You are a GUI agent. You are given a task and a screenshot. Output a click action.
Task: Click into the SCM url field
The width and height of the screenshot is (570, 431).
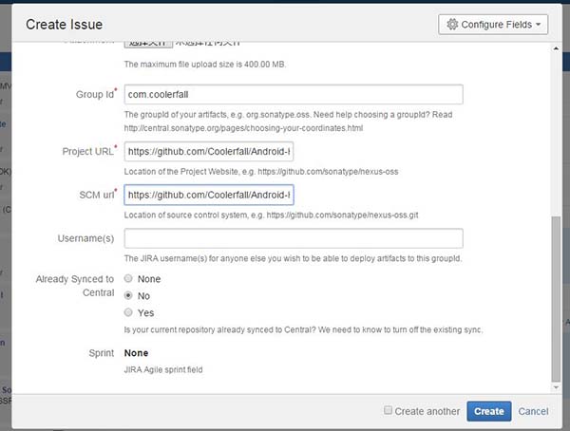[x=209, y=195]
